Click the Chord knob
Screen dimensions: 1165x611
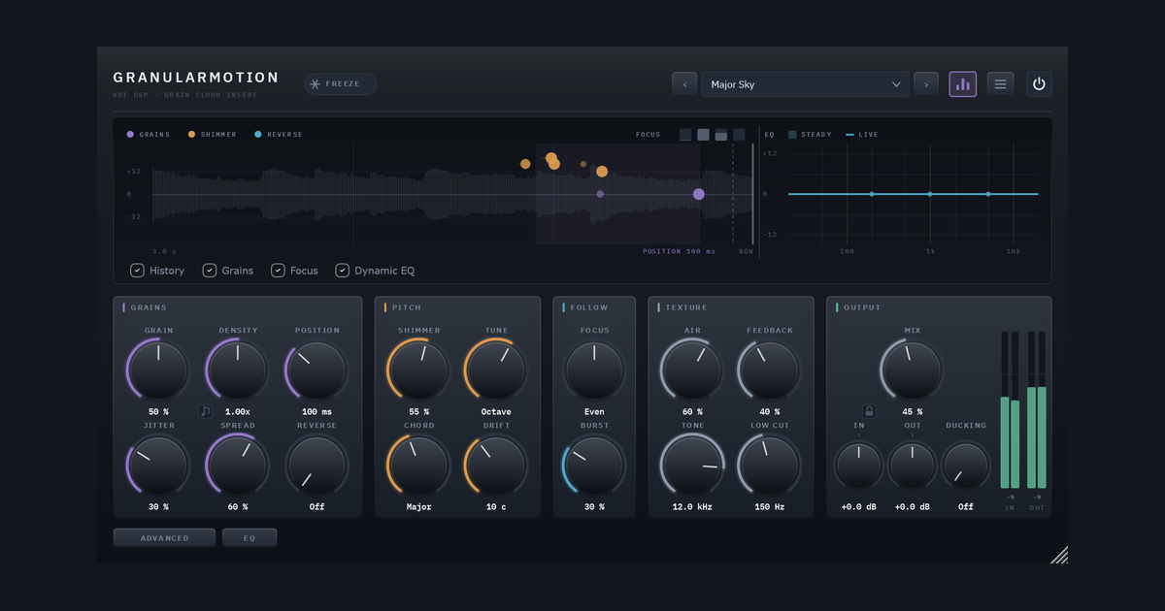click(418, 465)
